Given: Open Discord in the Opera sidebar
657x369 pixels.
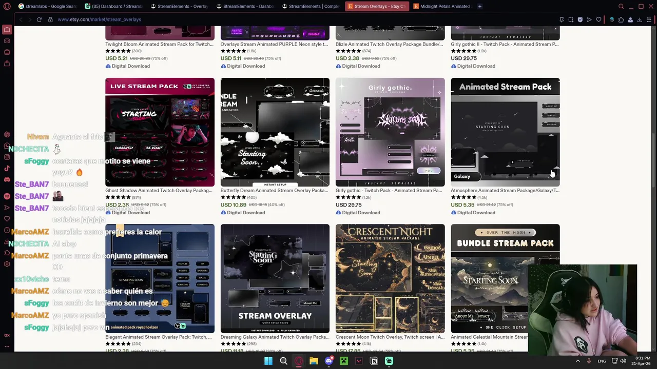Looking at the screenshot, I should (x=7, y=179).
